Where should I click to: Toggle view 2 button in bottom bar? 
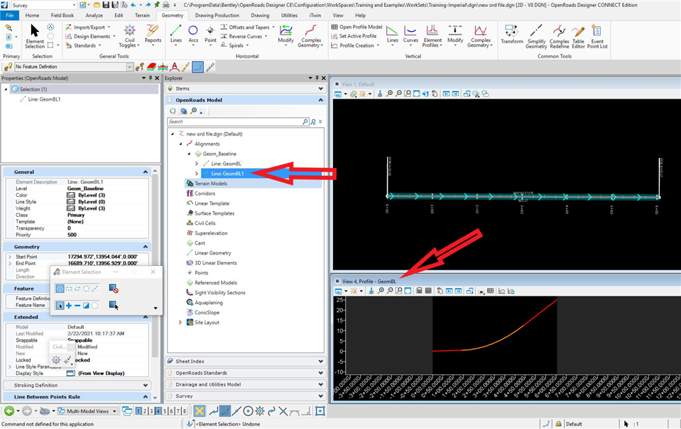(x=145, y=411)
